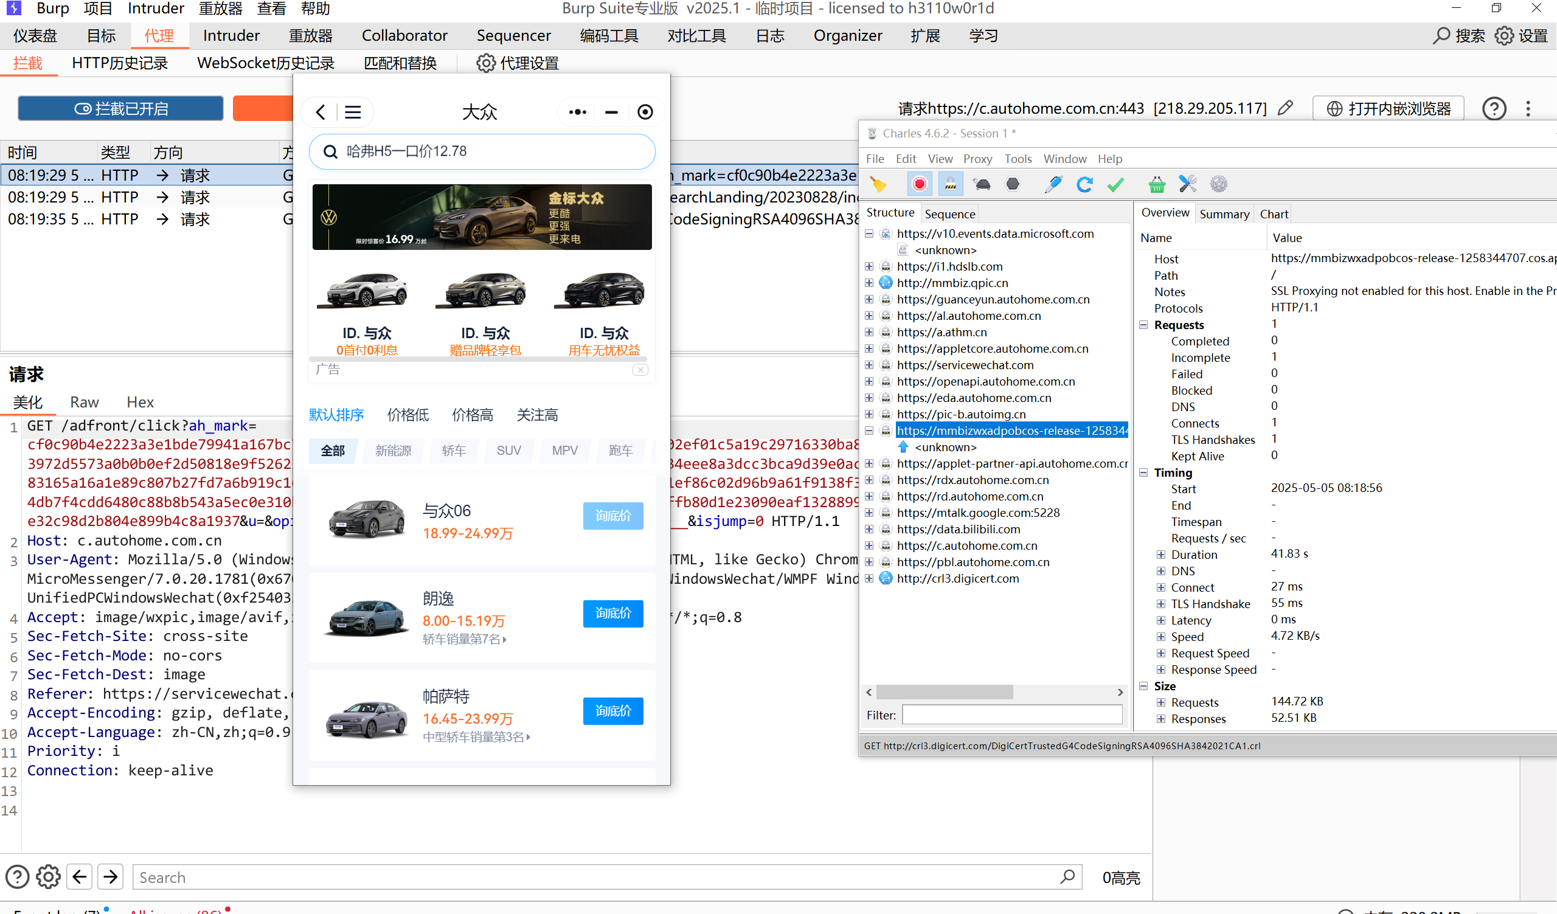Screen dimensions: 1557x914
Task: Open the compose request pen tool in Charles
Action: click(x=1053, y=184)
